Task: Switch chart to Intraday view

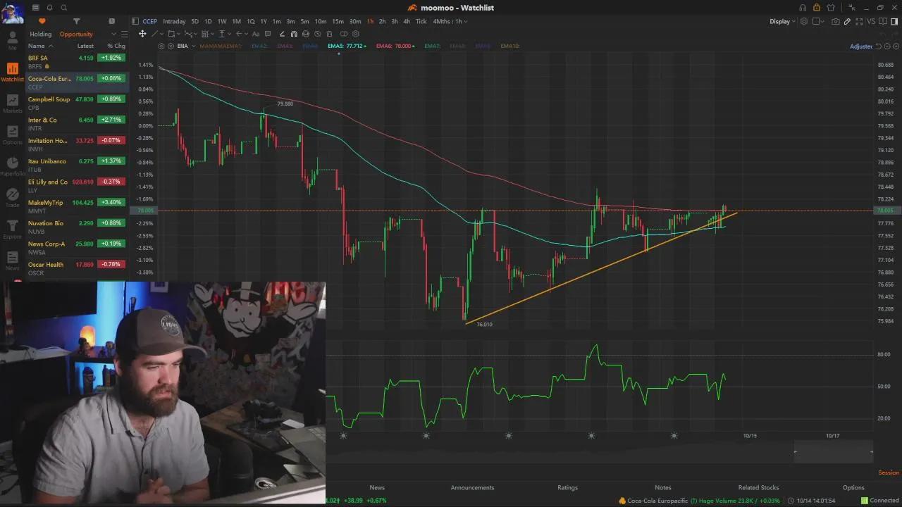Action: click(174, 21)
